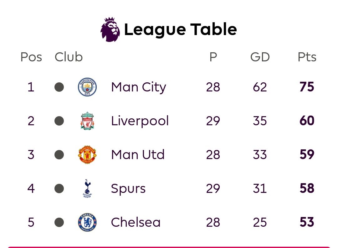Viewport: 338px width, 248px height.
Task: Click the Man Utd club crest
Action: tap(87, 155)
